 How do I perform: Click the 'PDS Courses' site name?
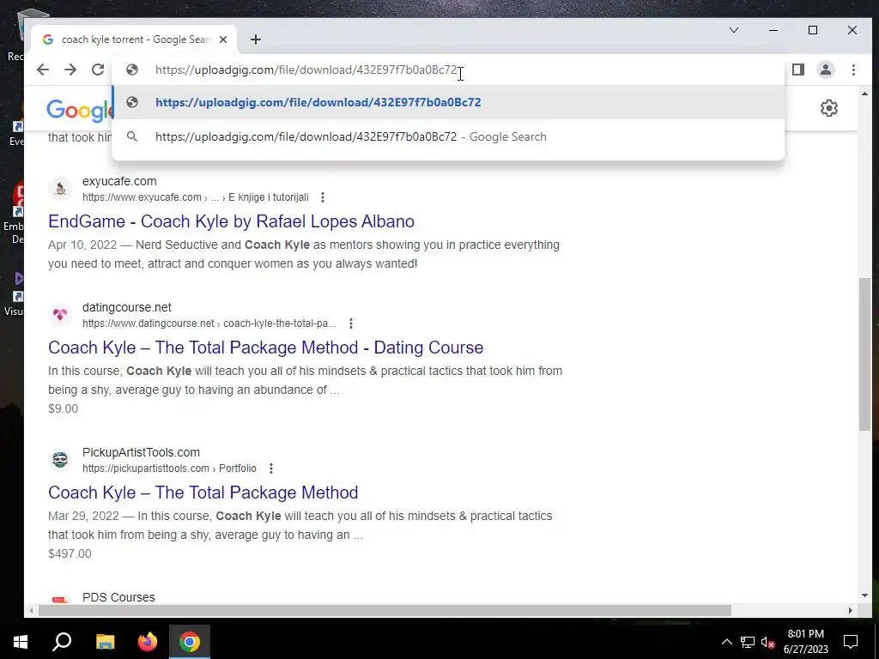coord(118,597)
